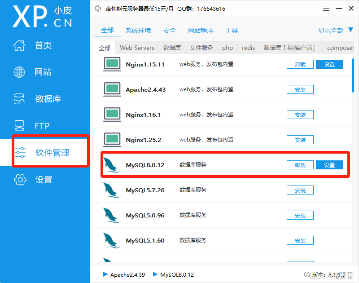Screen dimensions: 359x283
Task: Click the FTP server icon in sidebar
Action: 19,126
